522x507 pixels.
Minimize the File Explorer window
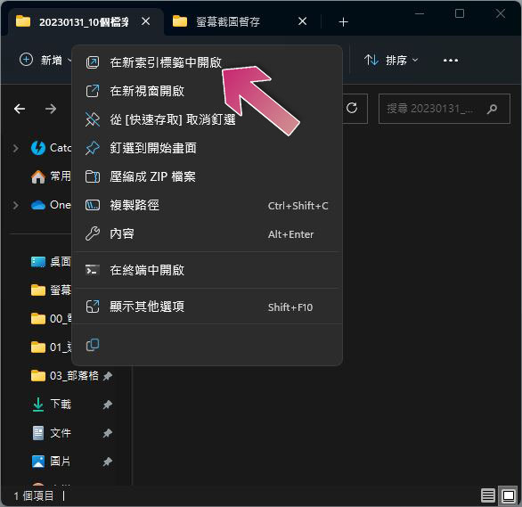[420, 13]
